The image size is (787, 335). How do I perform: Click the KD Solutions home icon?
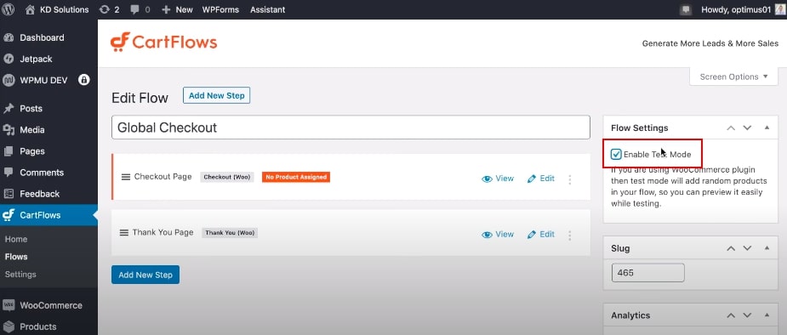[30, 9]
